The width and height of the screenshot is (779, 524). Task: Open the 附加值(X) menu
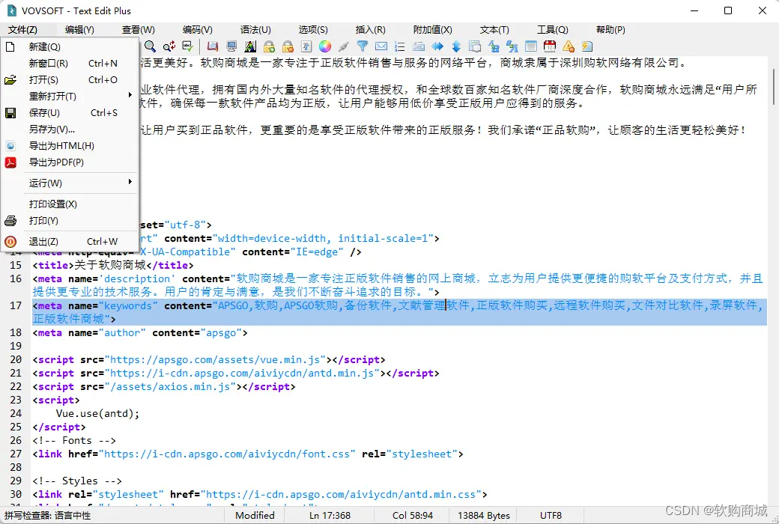433,30
